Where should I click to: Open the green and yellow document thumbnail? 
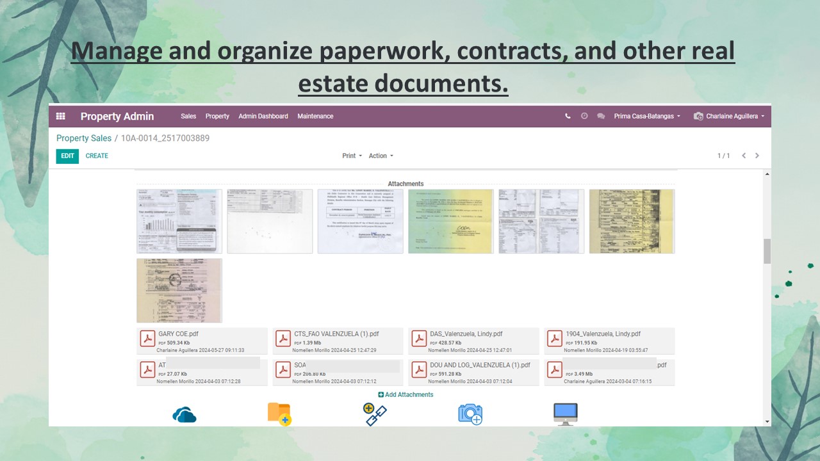coord(451,221)
